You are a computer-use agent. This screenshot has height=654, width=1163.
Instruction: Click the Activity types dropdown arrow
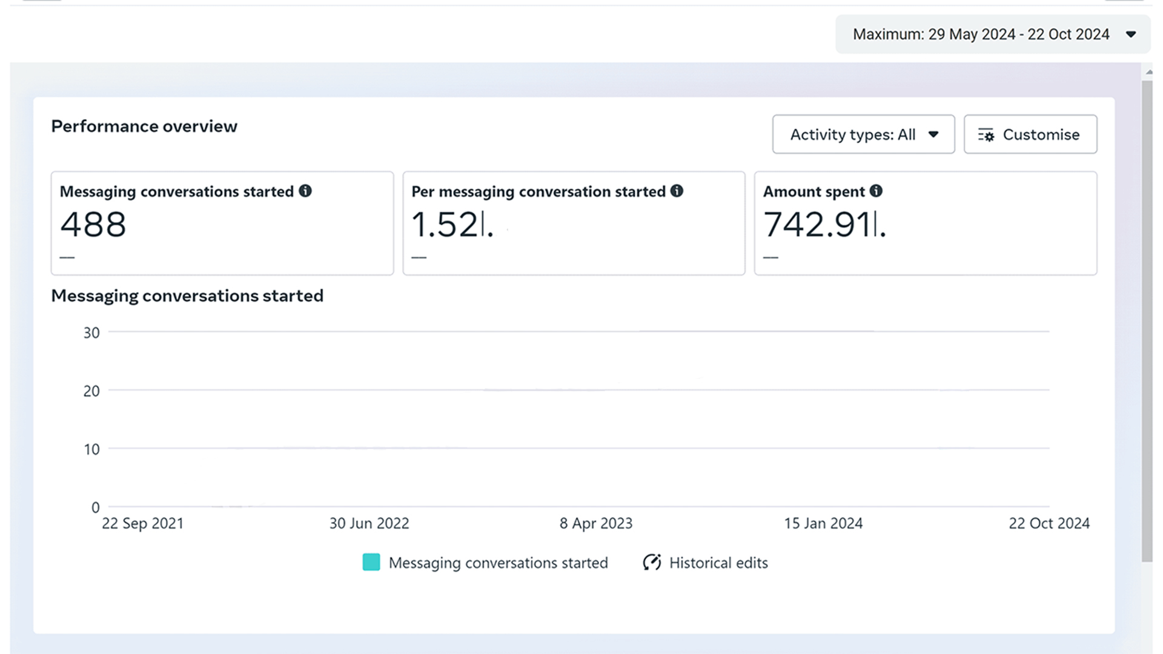933,134
